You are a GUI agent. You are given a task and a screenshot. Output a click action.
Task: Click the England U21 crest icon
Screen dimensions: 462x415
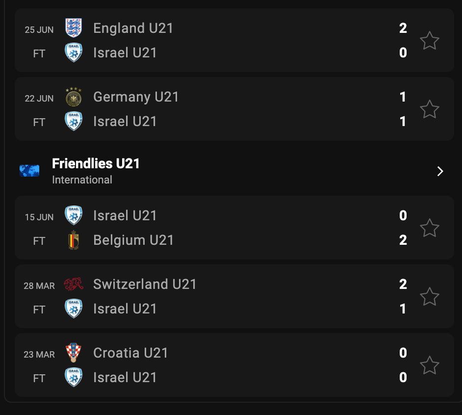click(74, 28)
